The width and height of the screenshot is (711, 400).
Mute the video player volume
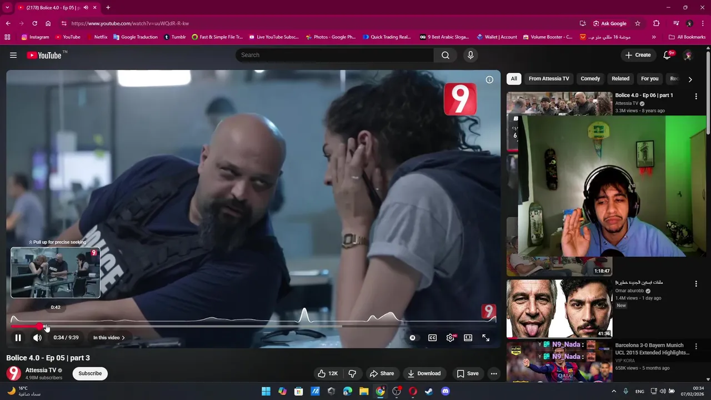pyautogui.click(x=37, y=337)
